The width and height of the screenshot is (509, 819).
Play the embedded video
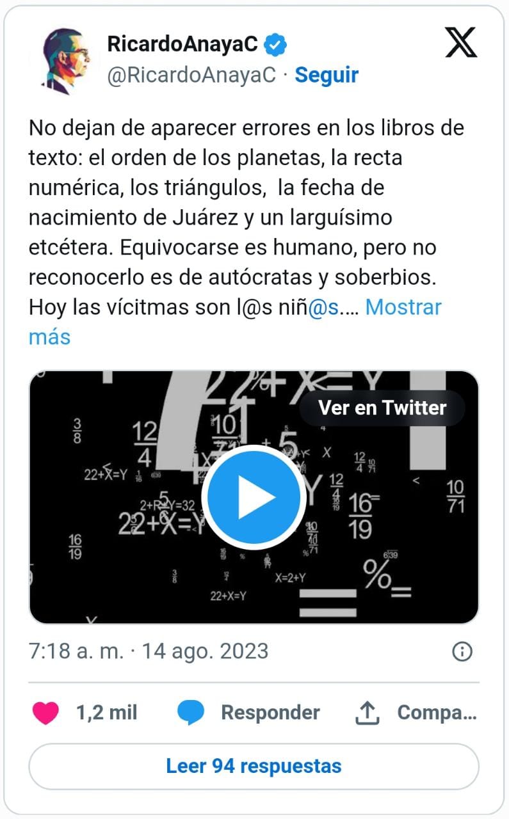pos(254,497)
